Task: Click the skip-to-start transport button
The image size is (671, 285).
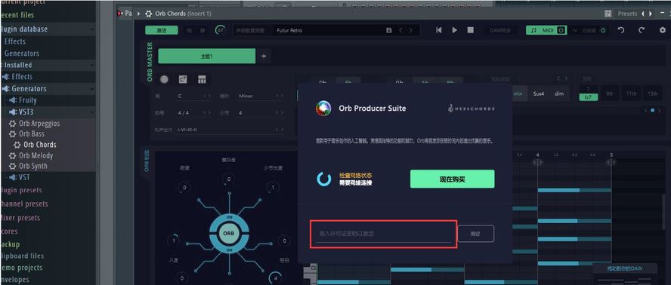Action: [x=438, y=30]
